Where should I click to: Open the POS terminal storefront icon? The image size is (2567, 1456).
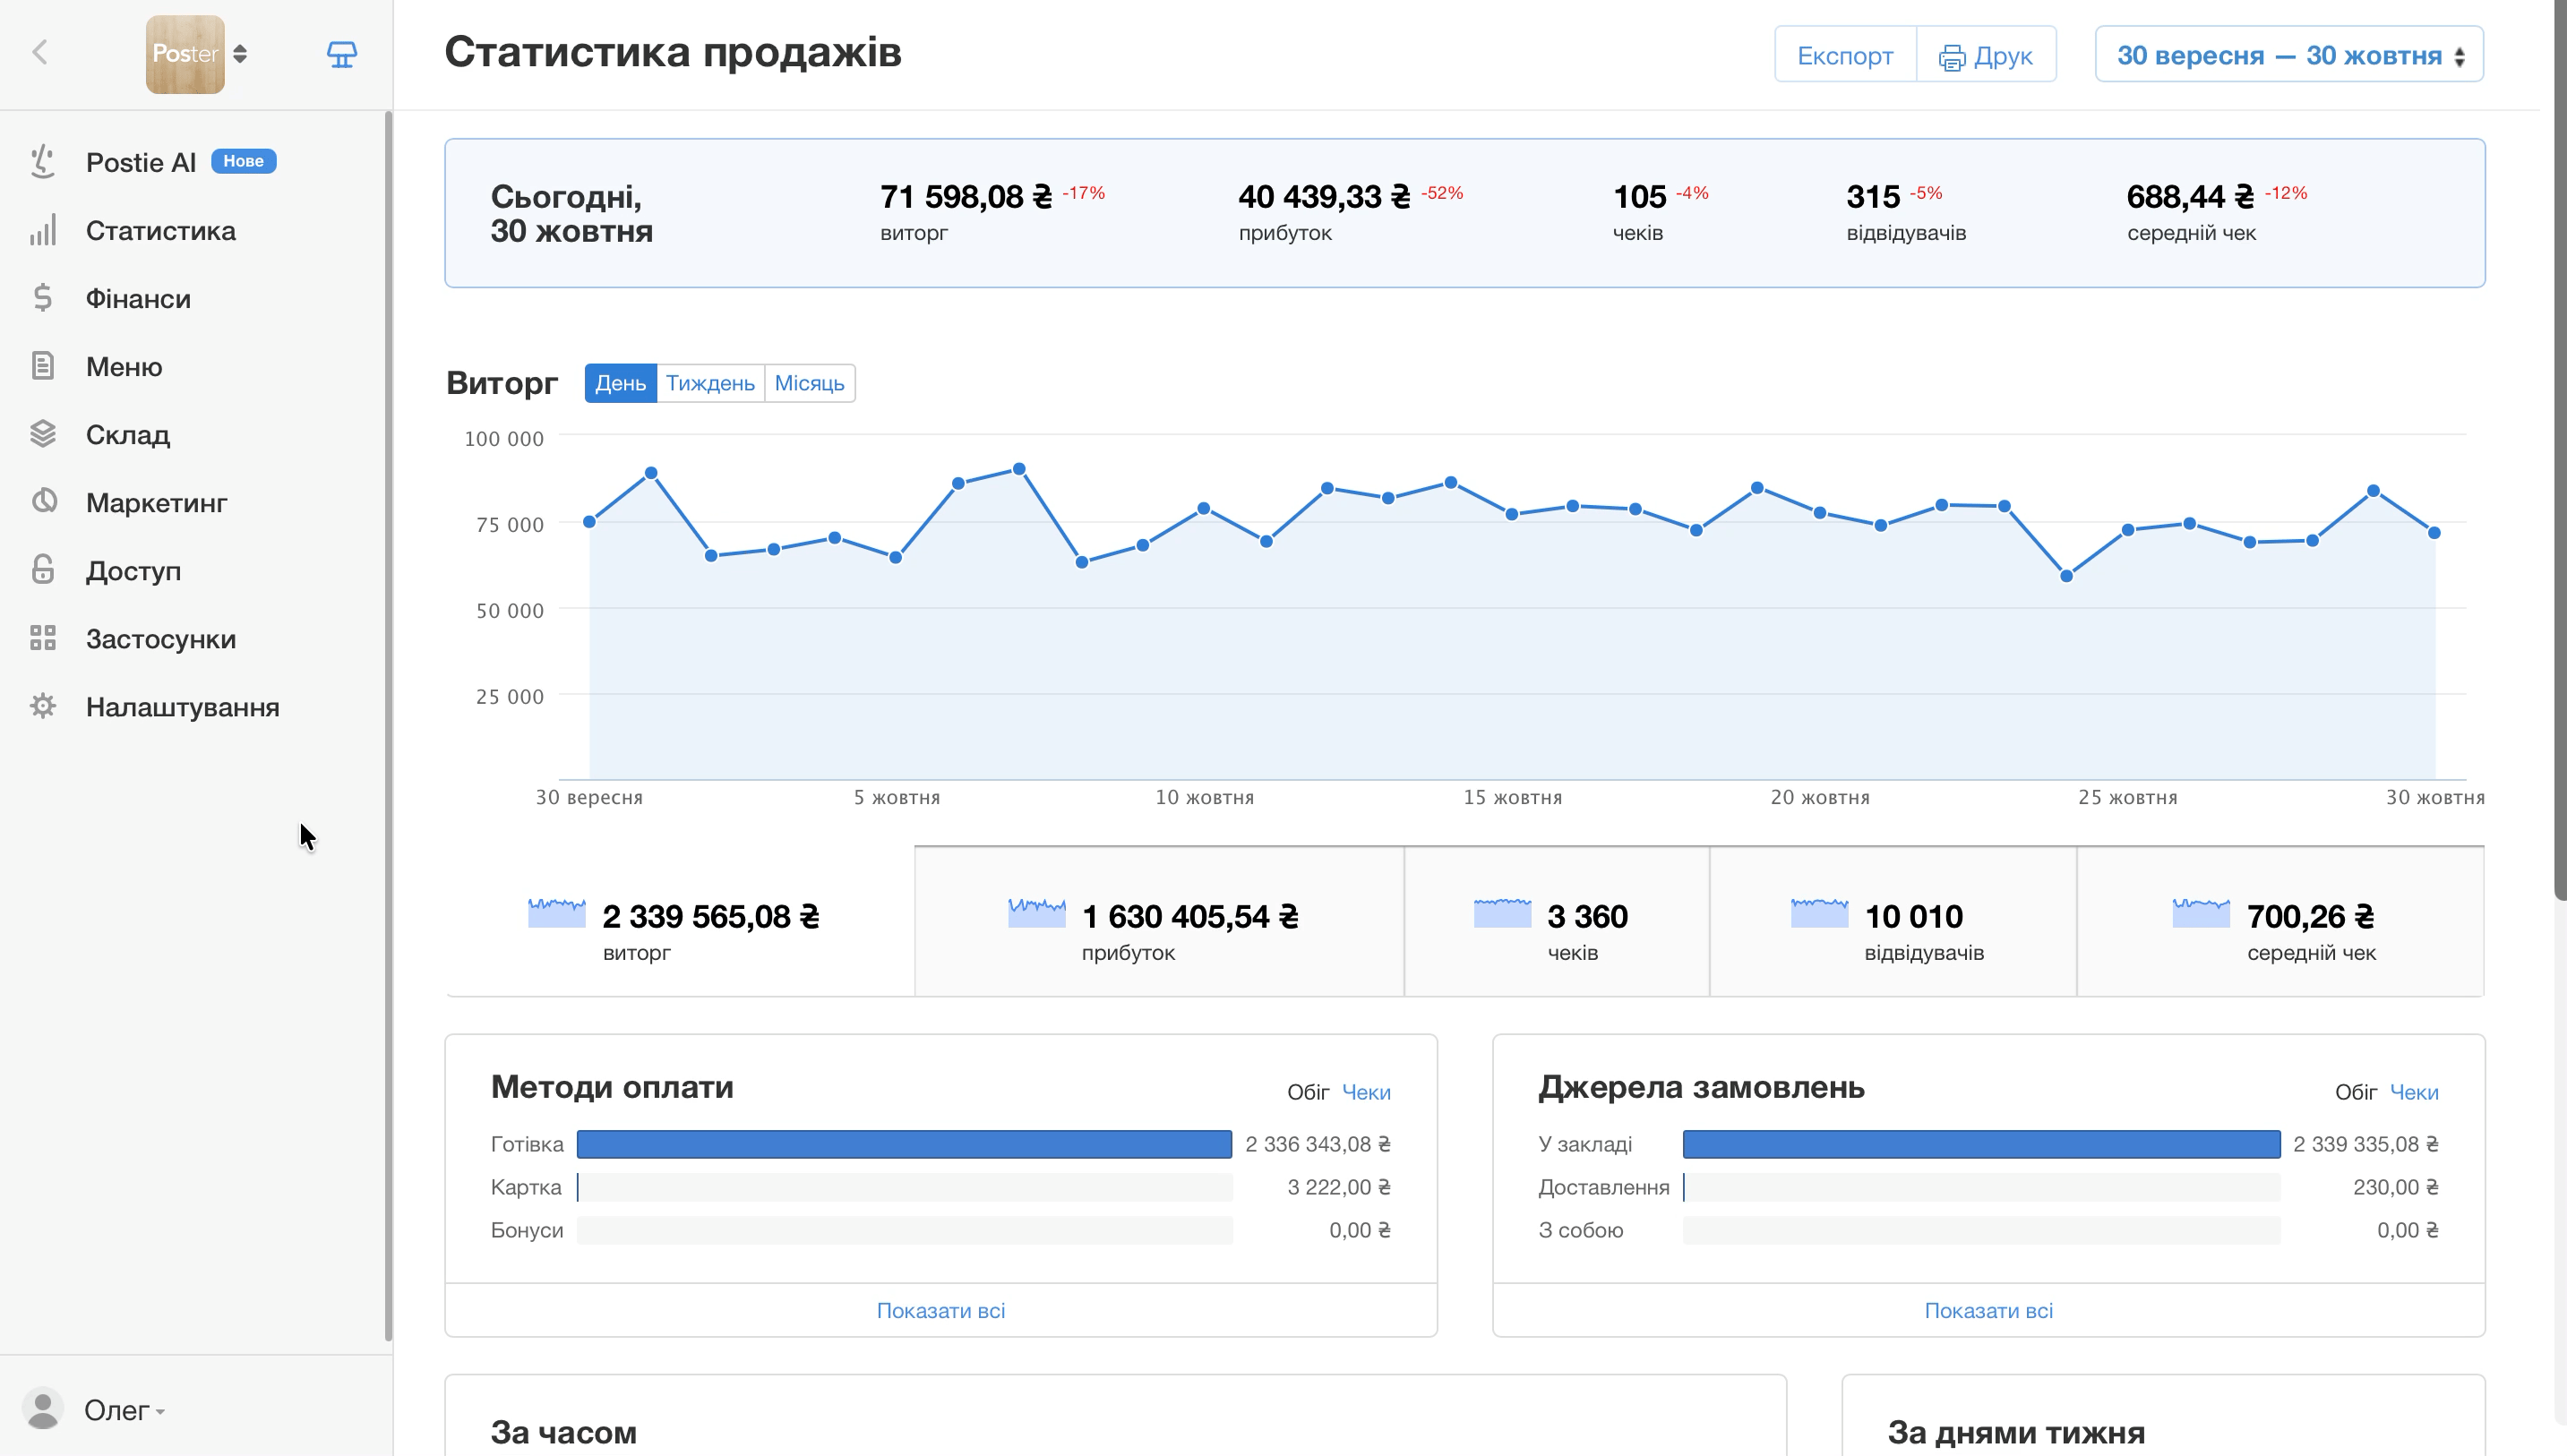click(342, 54)
